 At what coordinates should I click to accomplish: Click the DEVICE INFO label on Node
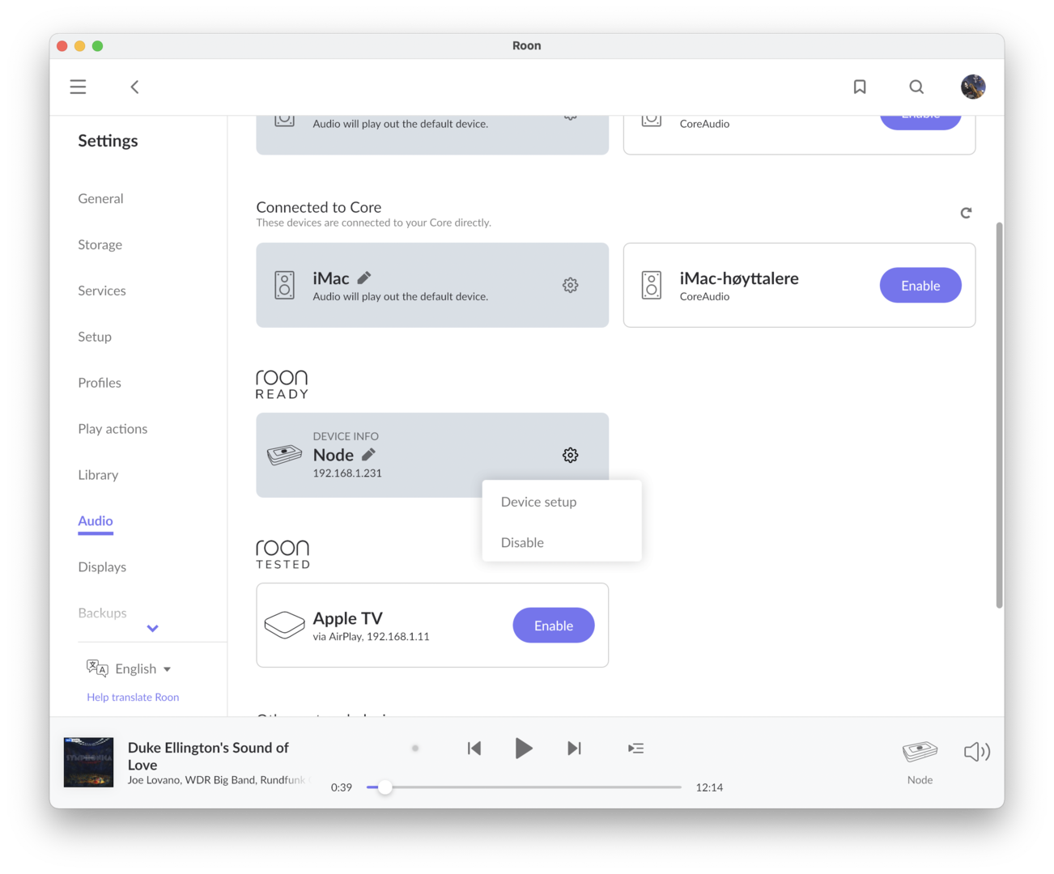coord(346,436)
